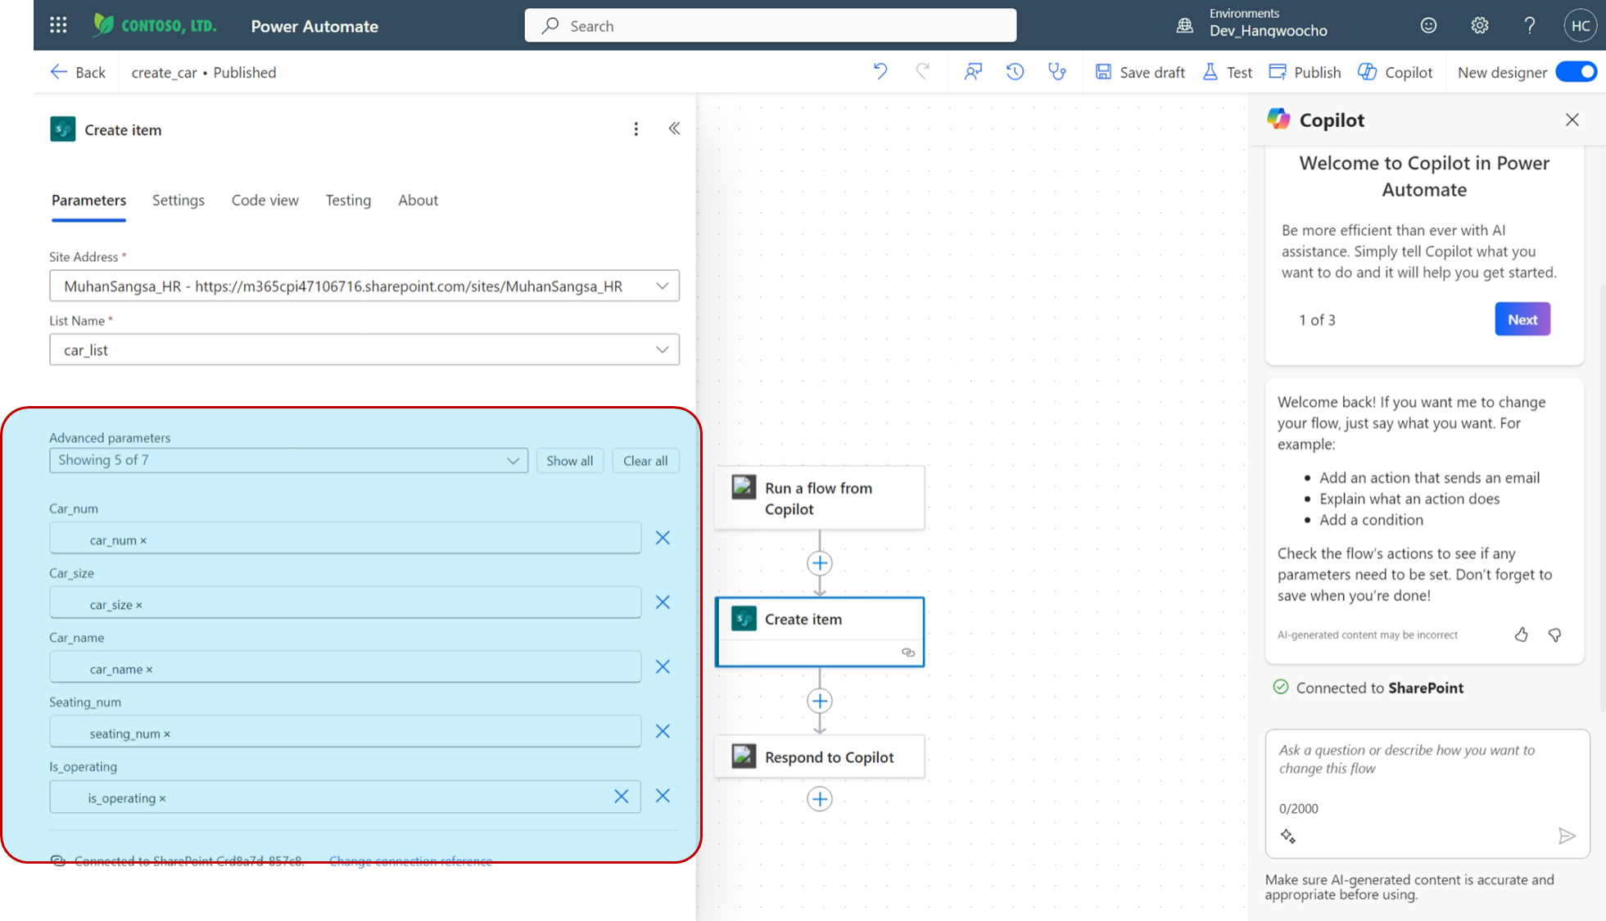Click the Contoso, Ltd. logo
Viewport: 1606px width, 921px height.
(155, 25)
